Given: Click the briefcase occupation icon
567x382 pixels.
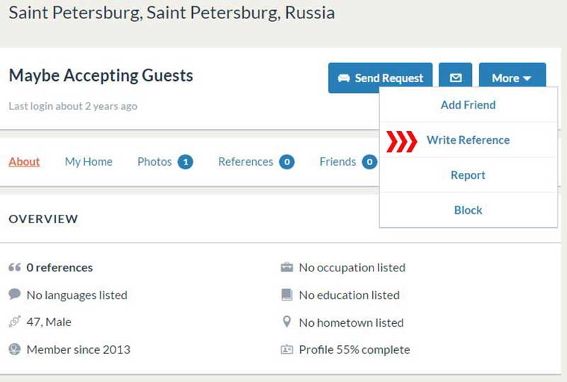Looking at the screenshot, I should point(287,267).
